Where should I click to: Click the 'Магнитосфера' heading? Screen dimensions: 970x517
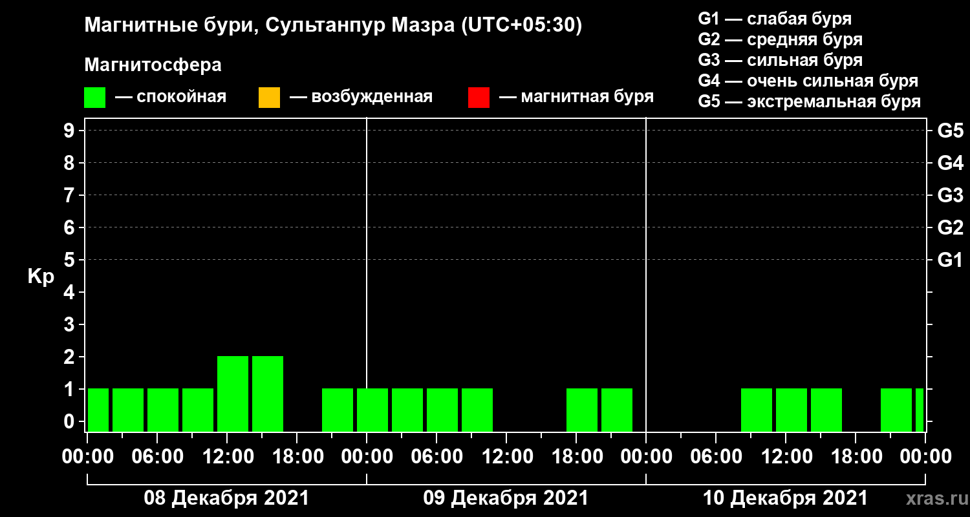[x=153, y=65]
